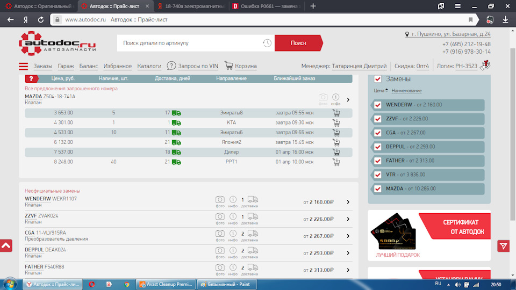Viewport: 516px width, 290px height.
Task: Open the Заказы menu item
Action: click(43, 66)
